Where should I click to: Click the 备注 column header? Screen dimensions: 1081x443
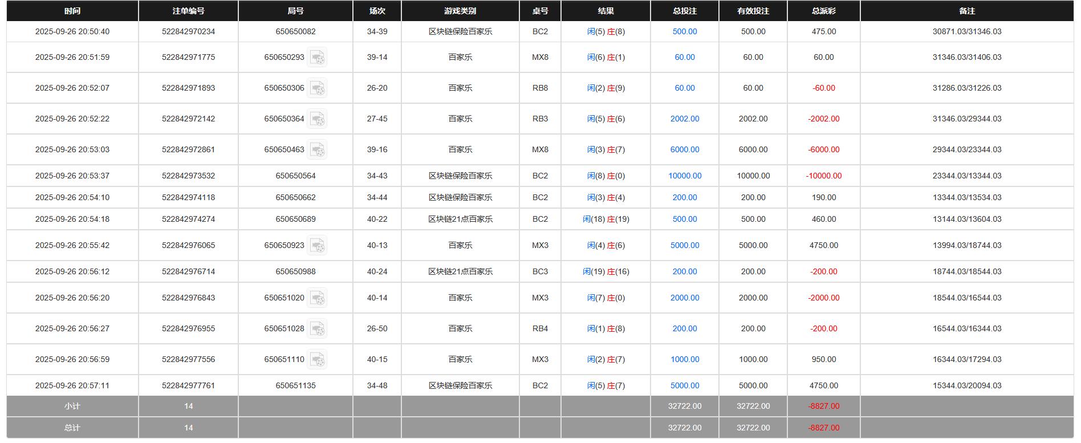(967, 11)
